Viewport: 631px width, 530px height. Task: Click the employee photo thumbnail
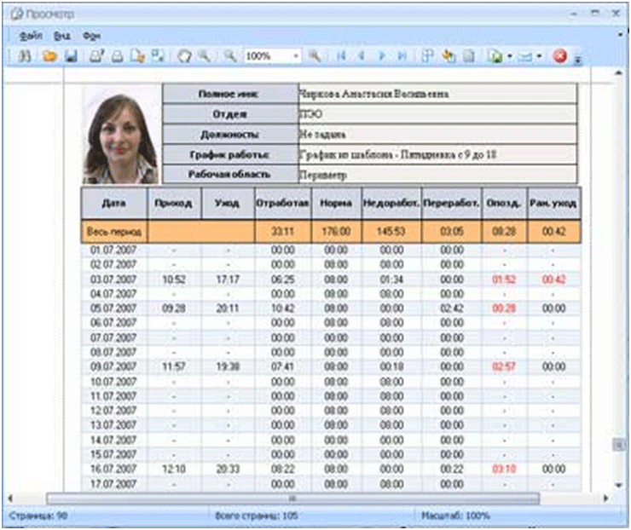point(120,135)
